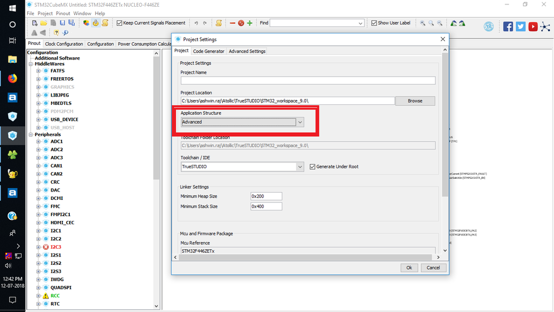Click the Zoom In magnifier icon
This screenshot has width=554, height=312.
(423, 23)
